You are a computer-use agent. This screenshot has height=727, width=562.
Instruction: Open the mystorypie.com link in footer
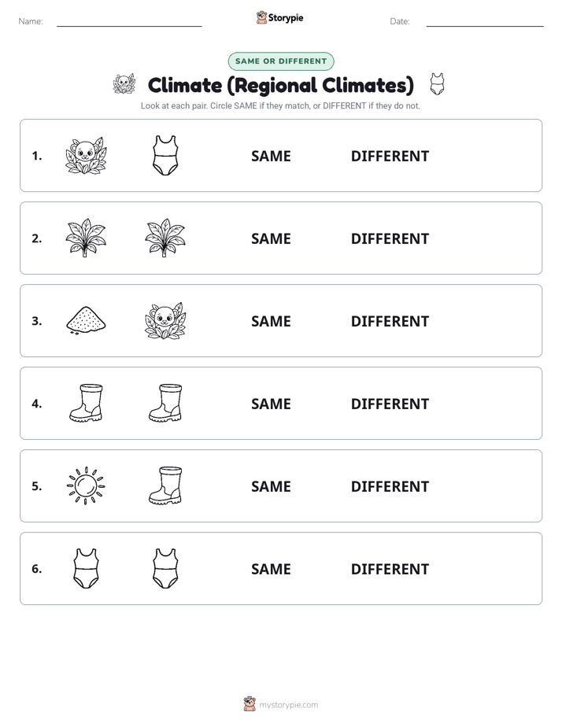click(288, 705)
